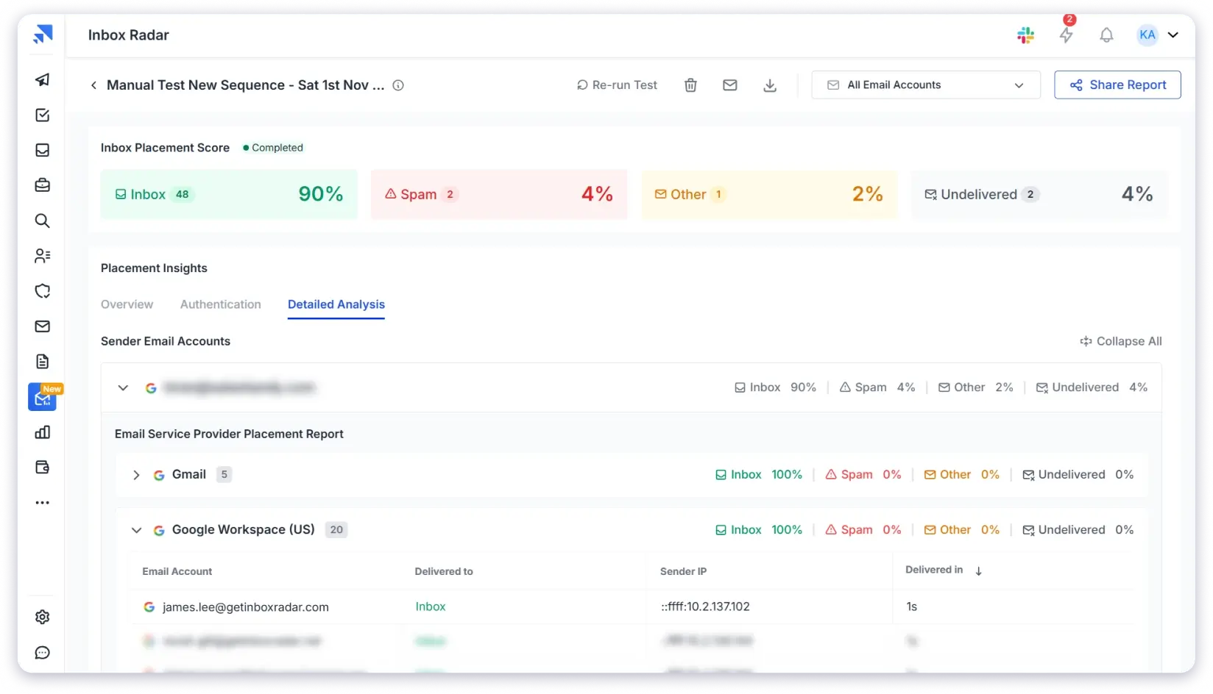Open the notifications bell

click(1106, 35)
